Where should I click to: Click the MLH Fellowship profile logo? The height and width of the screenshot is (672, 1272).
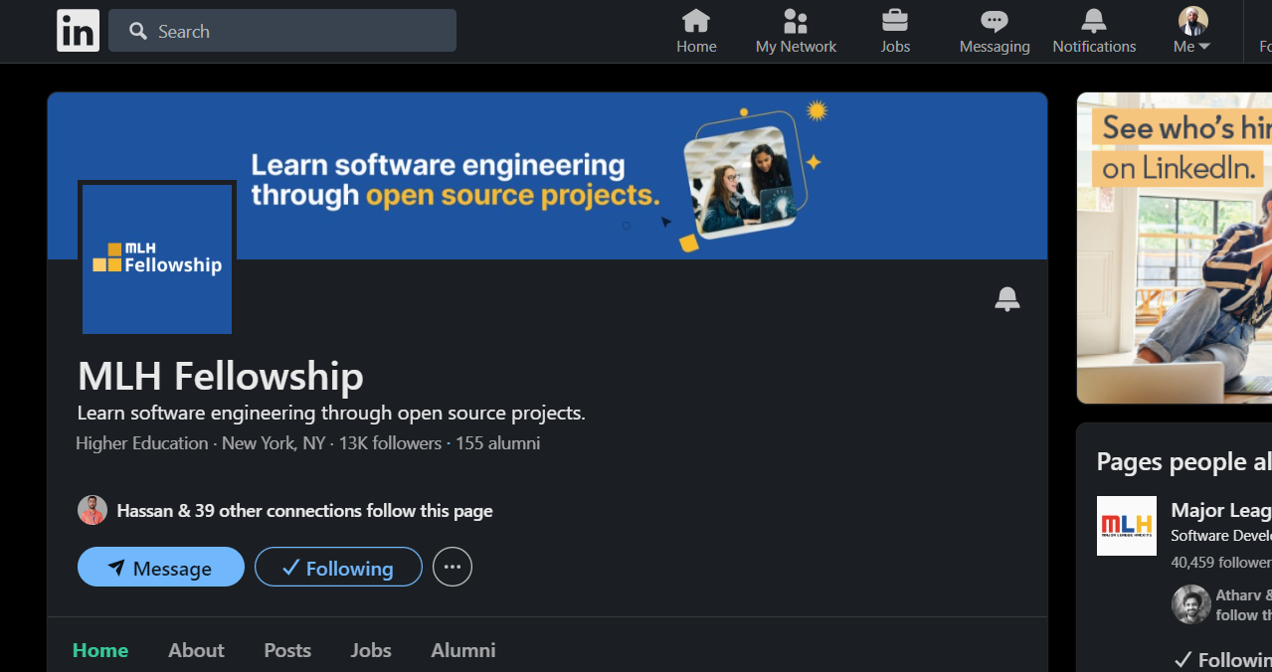pos(156,256)
